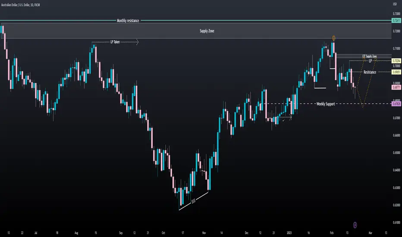The height and width of the screenshot is (237, 402).
Task: Select the Supply Zone rectangle label
Action: point(207,31)
